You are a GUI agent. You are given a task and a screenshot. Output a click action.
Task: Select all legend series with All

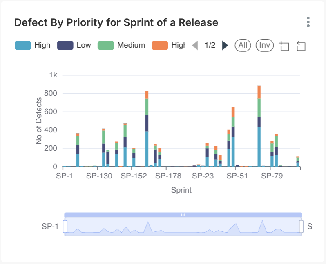point(243,45)
